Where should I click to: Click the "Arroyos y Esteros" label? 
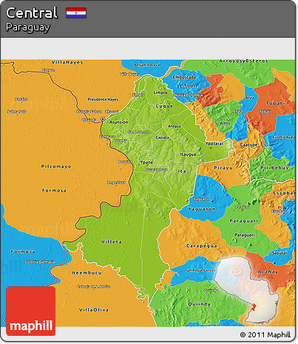point(243,61)
